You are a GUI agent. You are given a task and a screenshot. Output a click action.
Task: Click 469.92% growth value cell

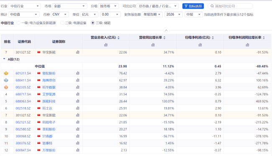click(x=262, y=101)
